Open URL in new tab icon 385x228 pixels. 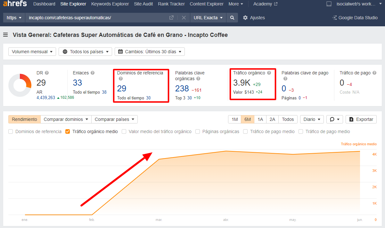point(171,18)
